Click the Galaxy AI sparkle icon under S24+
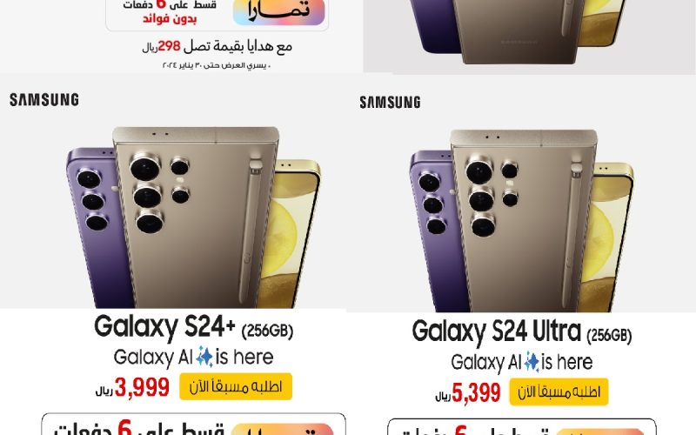This screenshot has height=435, width=696. tap(204, 357)
